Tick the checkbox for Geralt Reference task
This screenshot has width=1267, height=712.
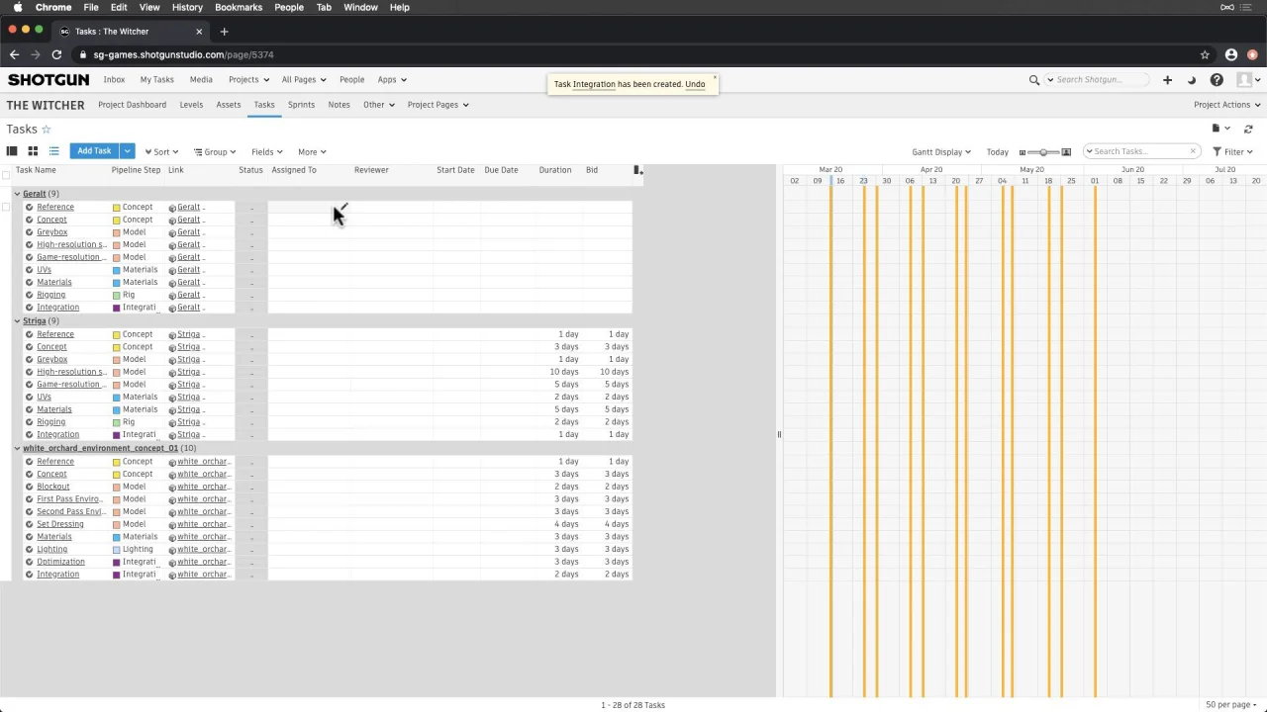pyautogui.click(x=6, y=207)
